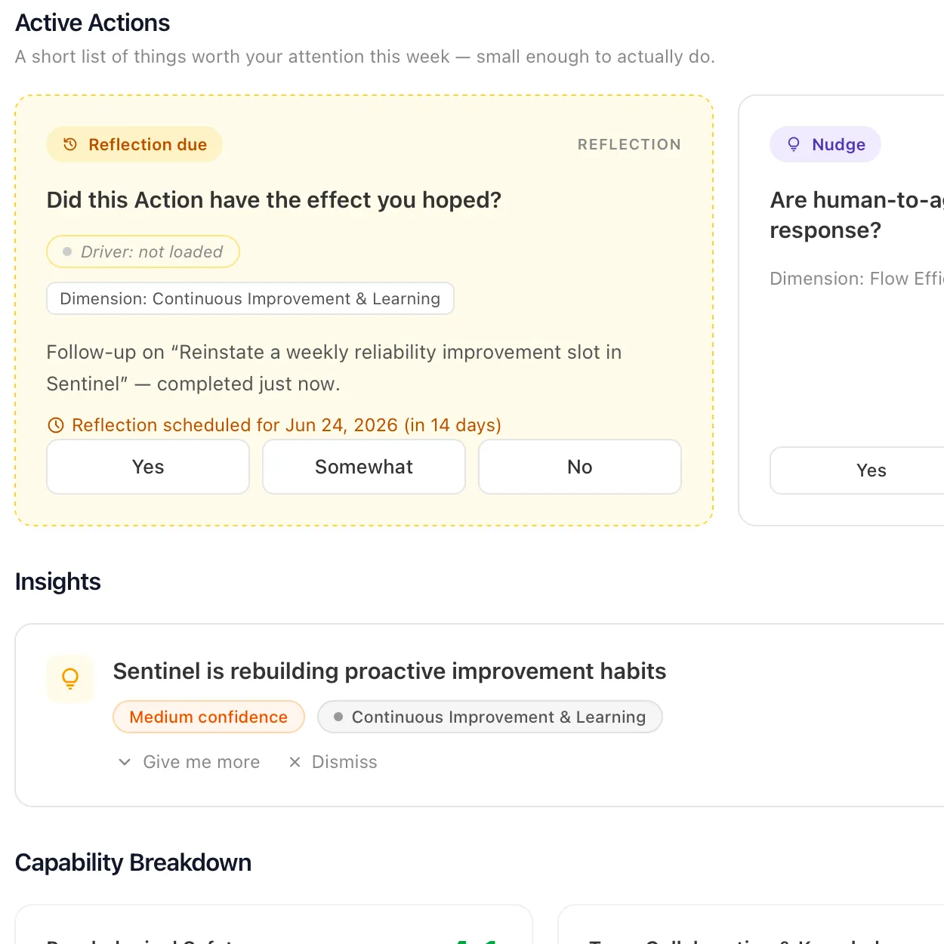The width and height of the screenshot is (944, 944).
Task: Expand Give me more chevron
Action: click(x=125, y=762)
